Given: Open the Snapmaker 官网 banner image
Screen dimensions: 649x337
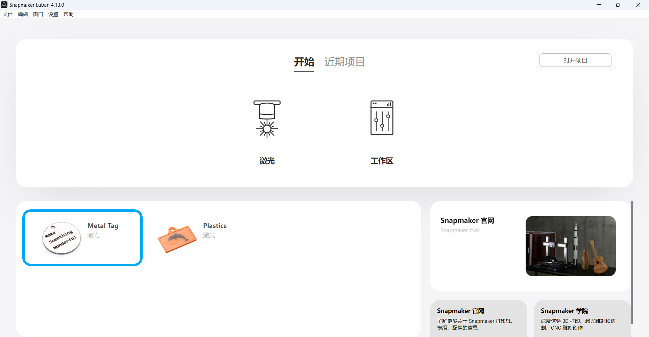Looking at the screenshot, I should (x=571, y=246).
